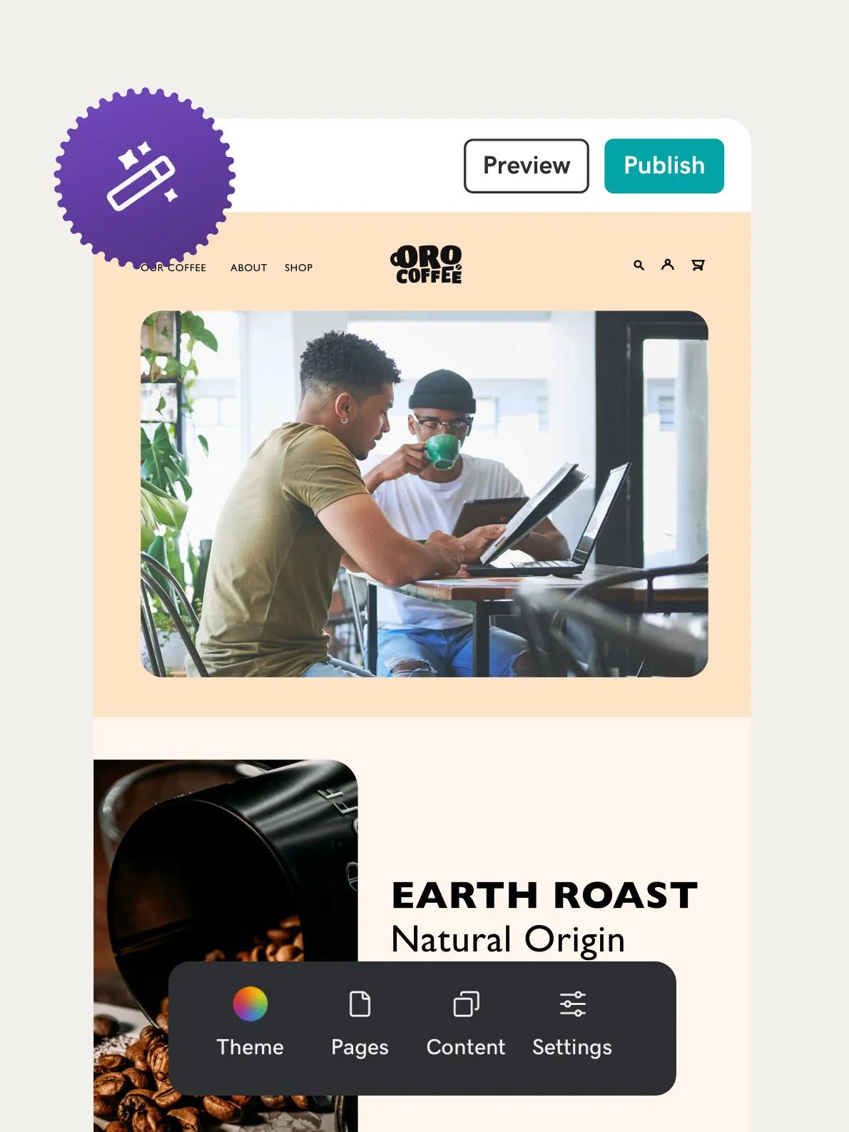Select the Theme toolbar label

(250, 1047)
